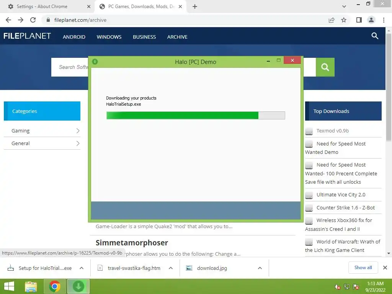Close the Settings - About Chrome tab
Screen dimensions: 392x294
(88, 7)
